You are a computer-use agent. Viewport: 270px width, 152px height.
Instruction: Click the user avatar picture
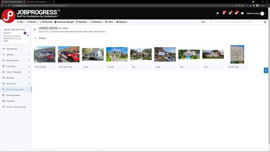coord(262,14)
